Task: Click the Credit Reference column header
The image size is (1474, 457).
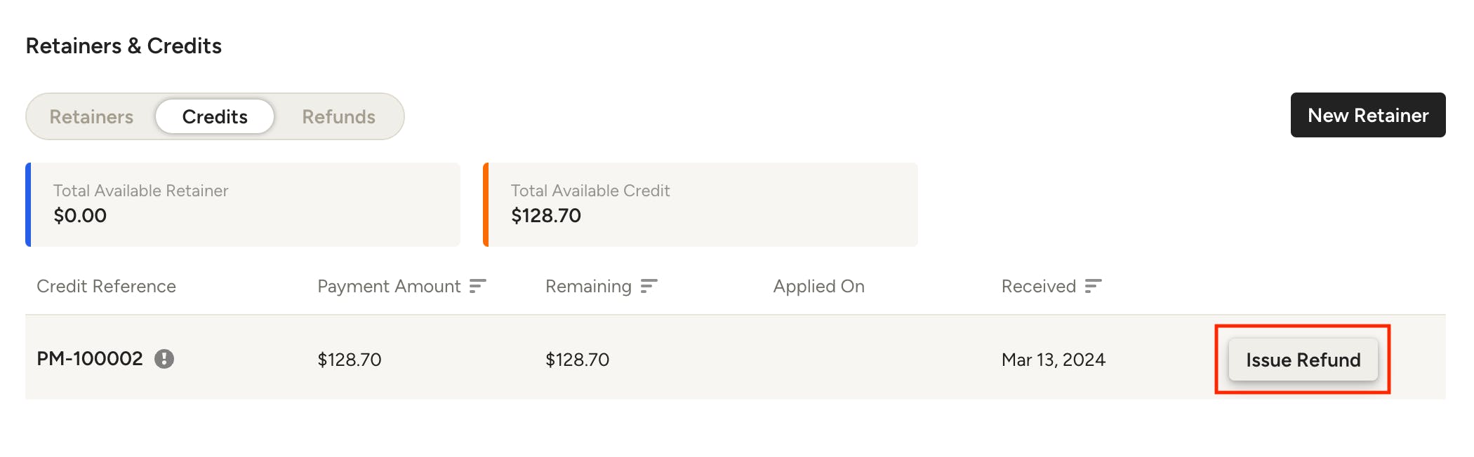Action: (106, 286)
